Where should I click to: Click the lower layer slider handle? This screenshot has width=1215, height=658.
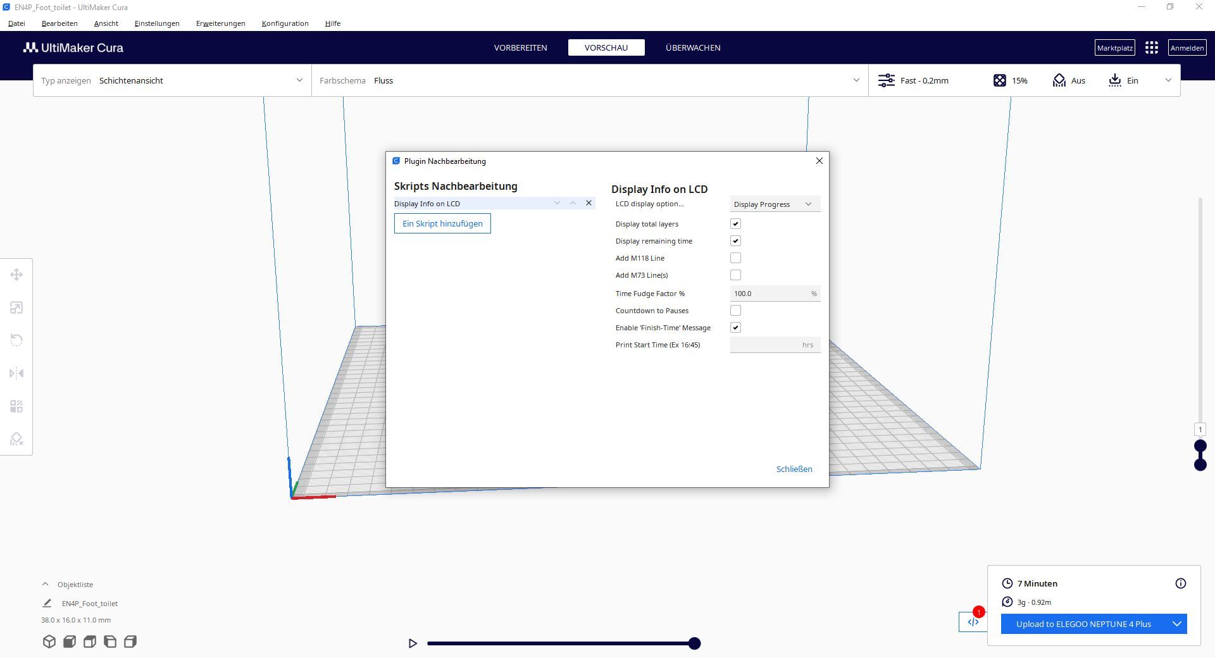(1200, 465)
